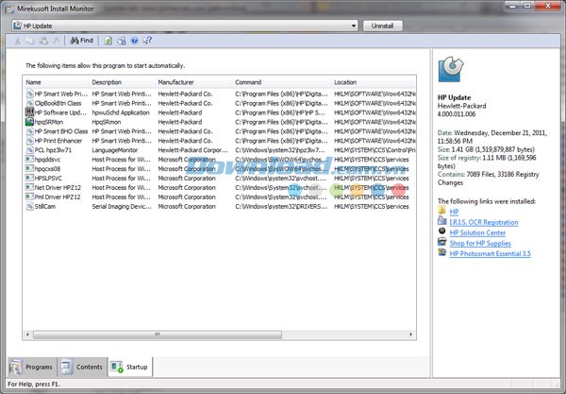Click the HP Print Enhancer row icon

(30, 141)
